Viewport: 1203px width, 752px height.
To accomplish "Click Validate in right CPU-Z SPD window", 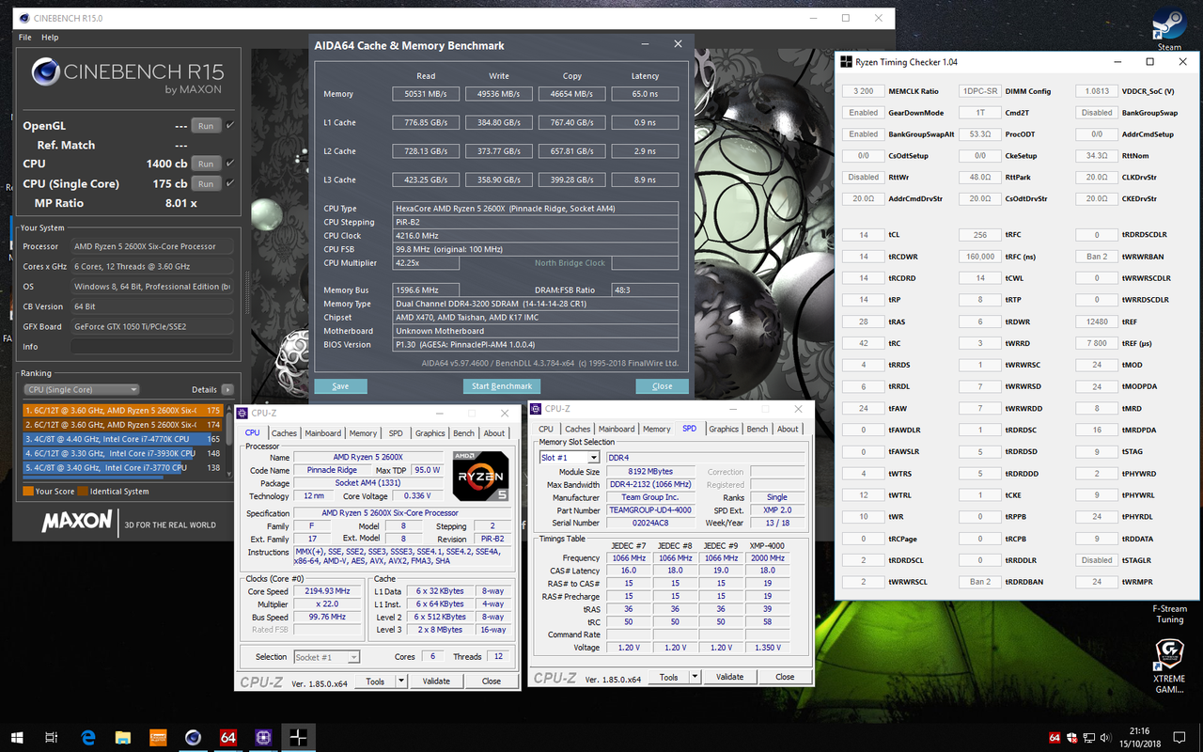I will click(729, 677).
